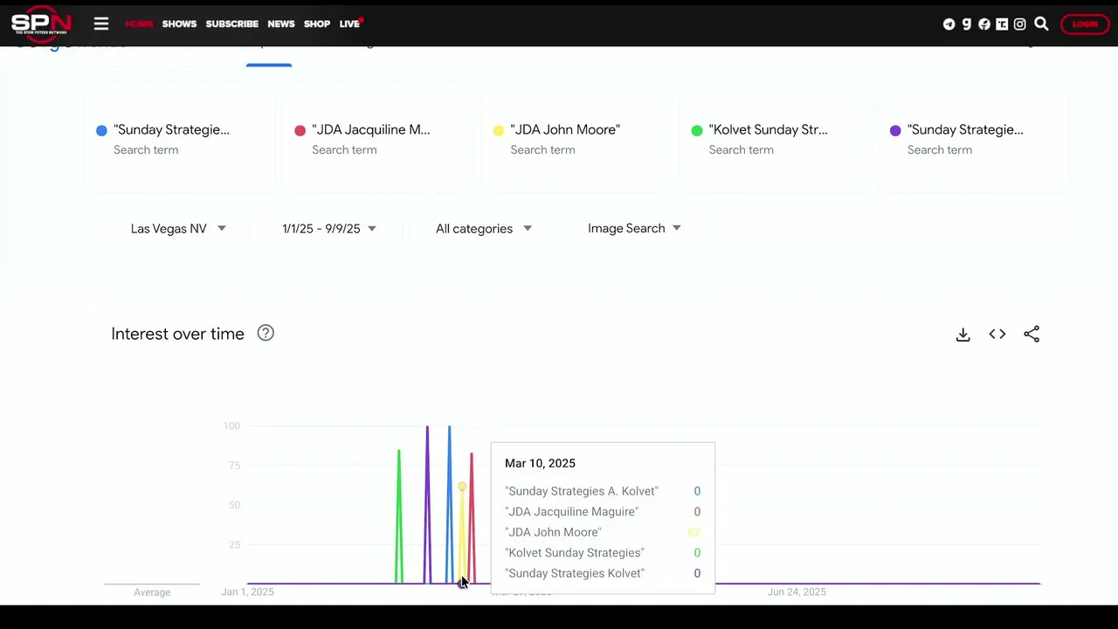Image resolution: width=1118 pixels, height=629 pixels.
Task: Download the Interest over time data
Action: pyautogui.click(x=963, y=335)
